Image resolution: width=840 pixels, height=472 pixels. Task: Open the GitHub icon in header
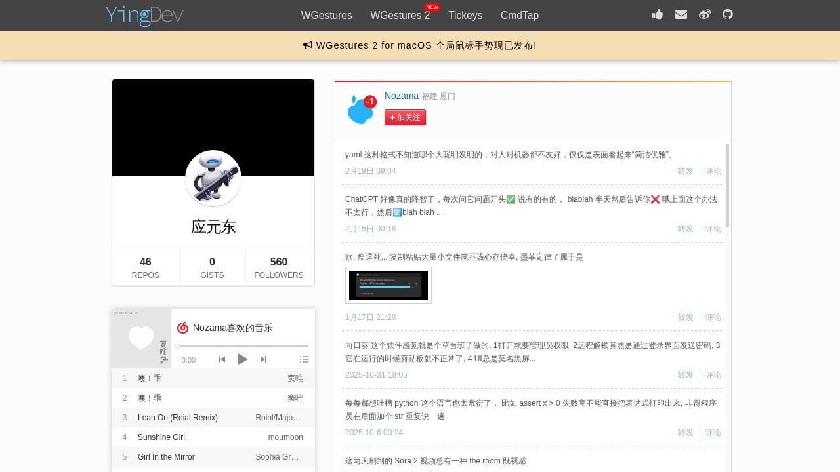728,14
